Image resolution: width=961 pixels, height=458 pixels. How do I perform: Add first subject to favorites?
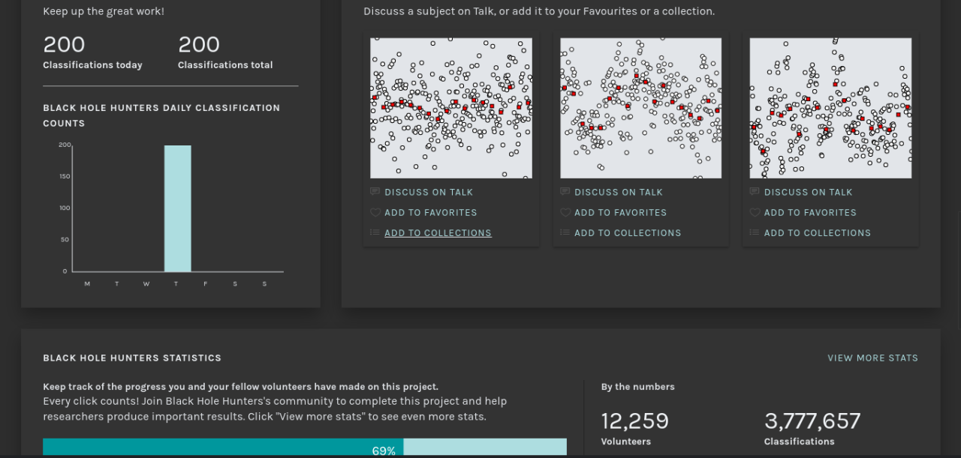(x=431, y=212)
